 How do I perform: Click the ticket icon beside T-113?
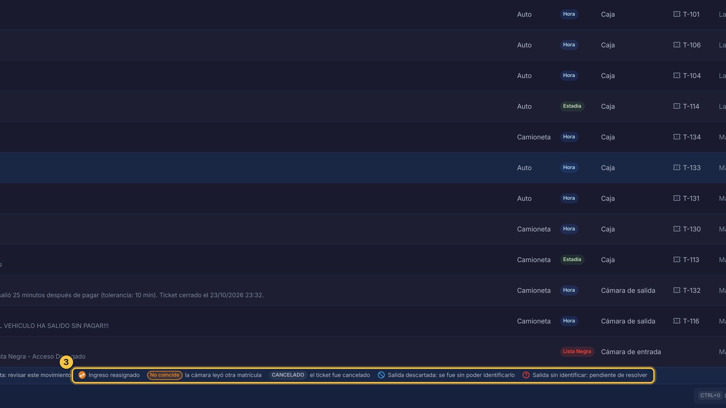click(x=677, y=260)
